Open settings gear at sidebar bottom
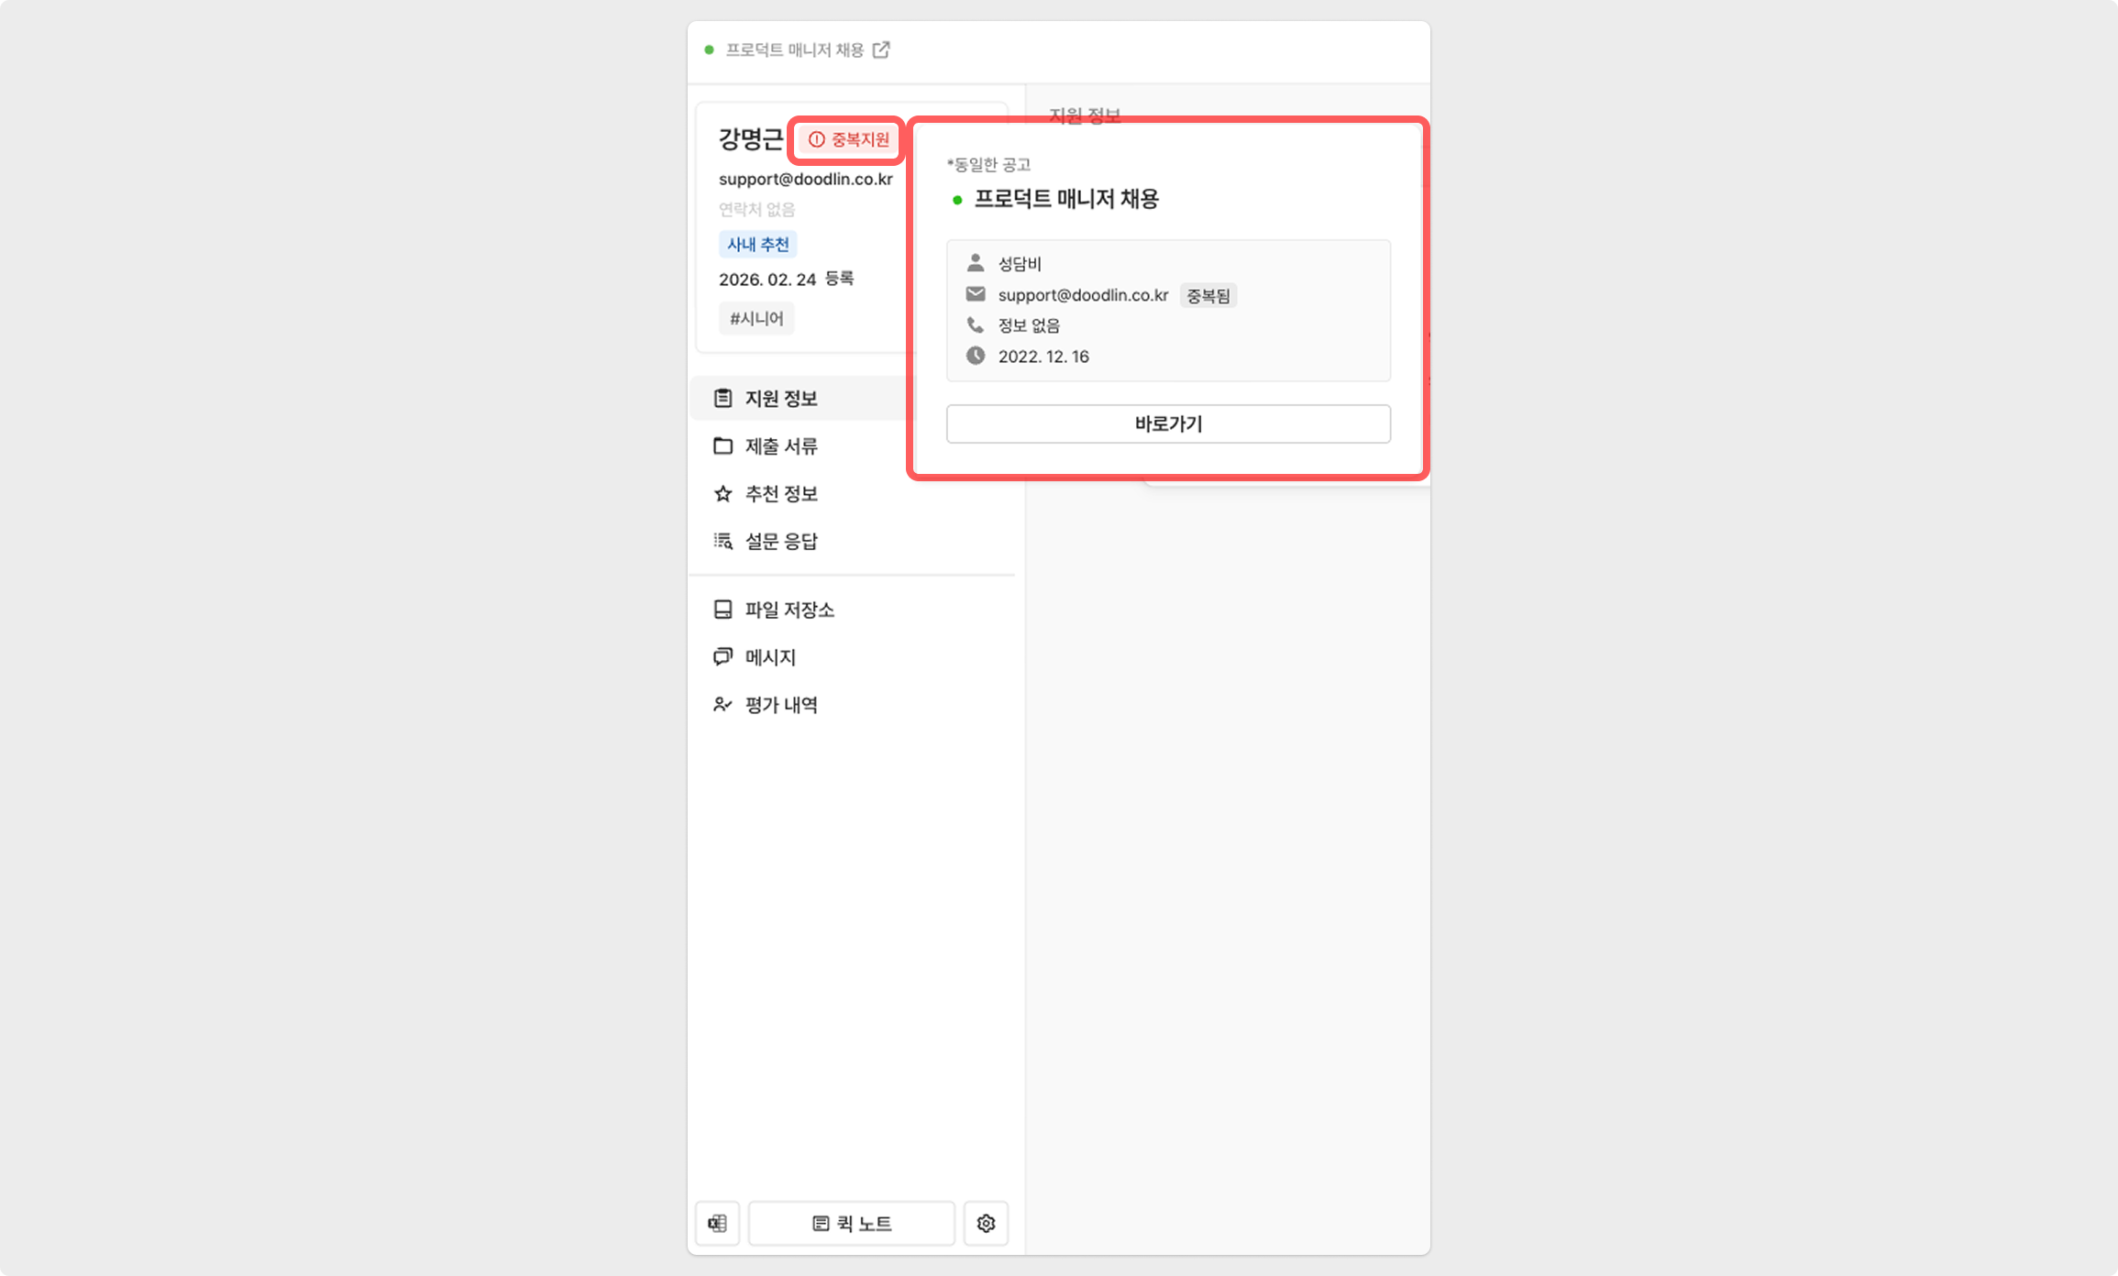Viewport: 2118px width, 1276px height. tap(986, 1223)
